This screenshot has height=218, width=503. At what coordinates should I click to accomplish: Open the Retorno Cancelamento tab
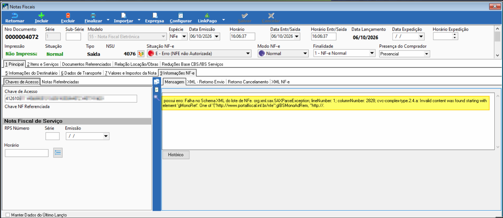248,82
